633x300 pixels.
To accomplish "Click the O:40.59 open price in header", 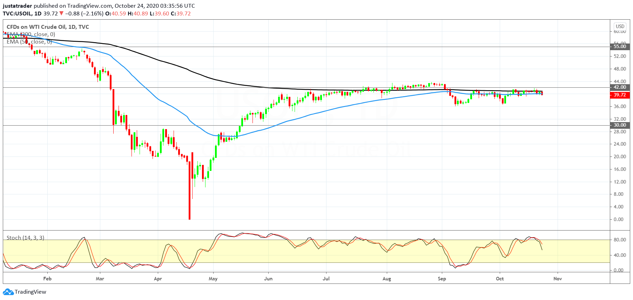I will [x=115, y=14].
